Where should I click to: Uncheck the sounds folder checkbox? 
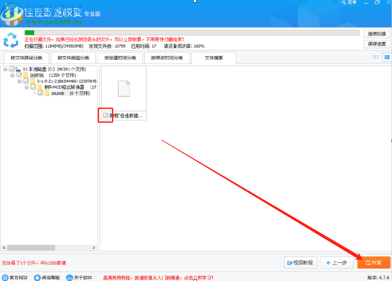pos(40,93)
